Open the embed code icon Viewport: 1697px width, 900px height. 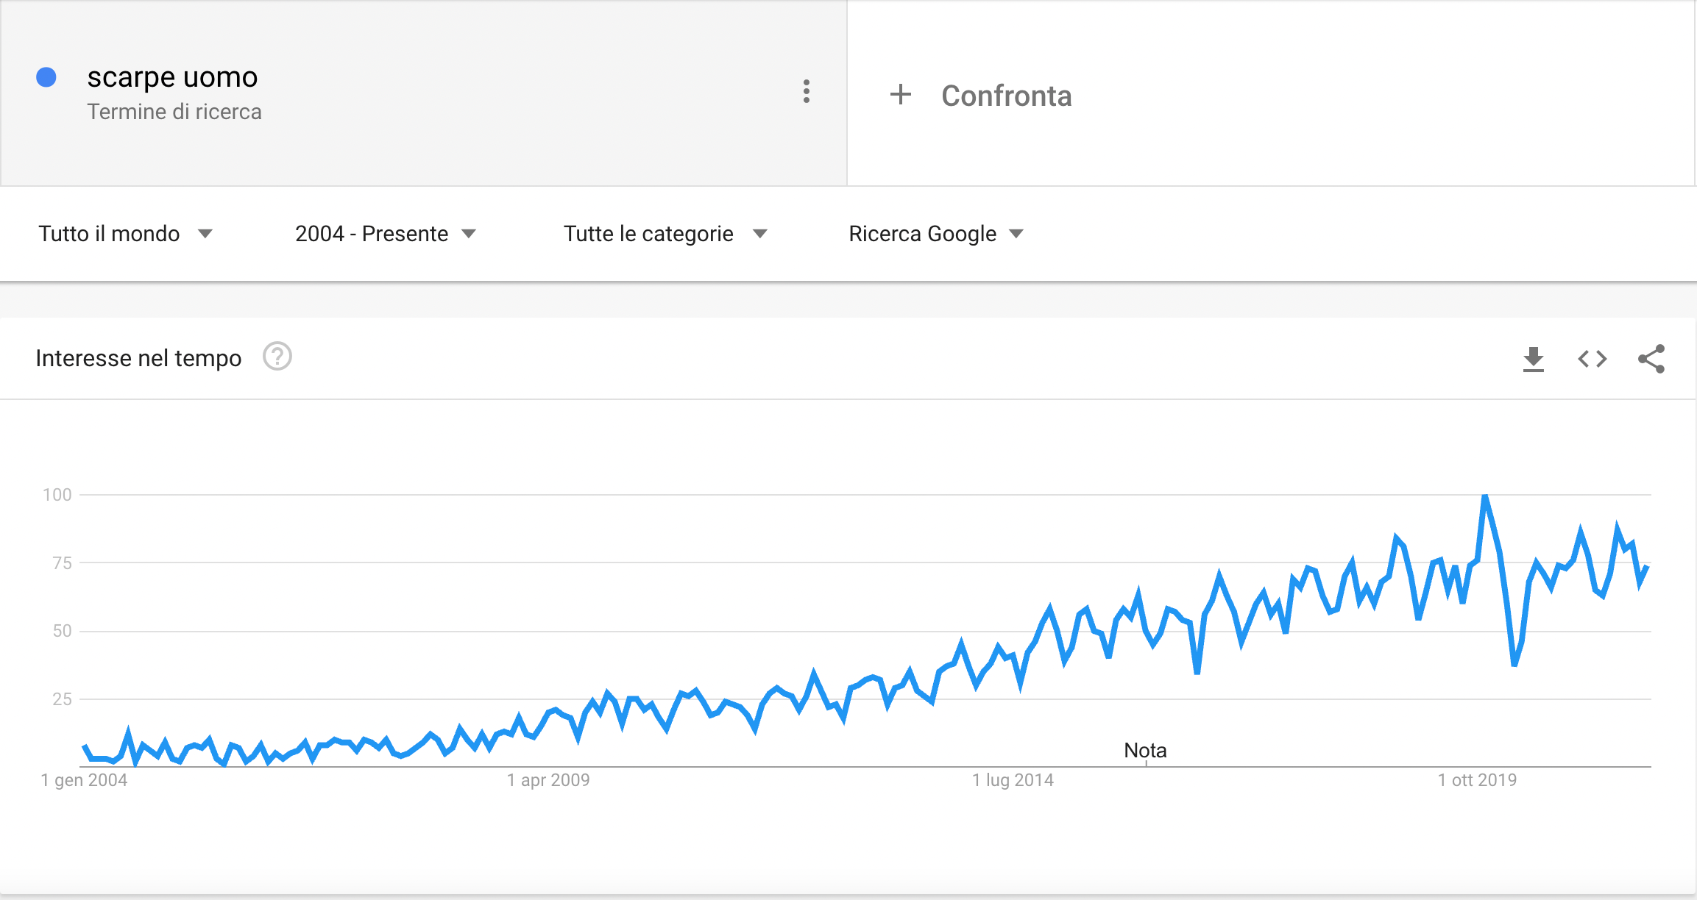click(x=1592, y=359)
